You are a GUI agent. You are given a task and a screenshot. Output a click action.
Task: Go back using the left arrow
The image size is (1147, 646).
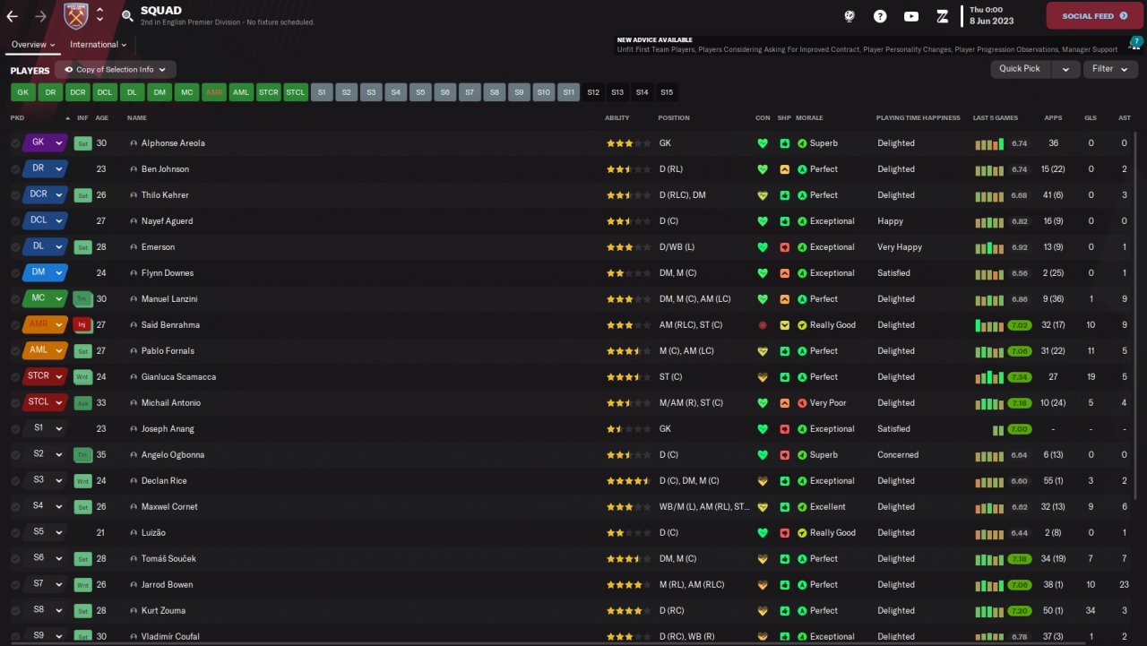pyautogui.click(x=12, y=16)
